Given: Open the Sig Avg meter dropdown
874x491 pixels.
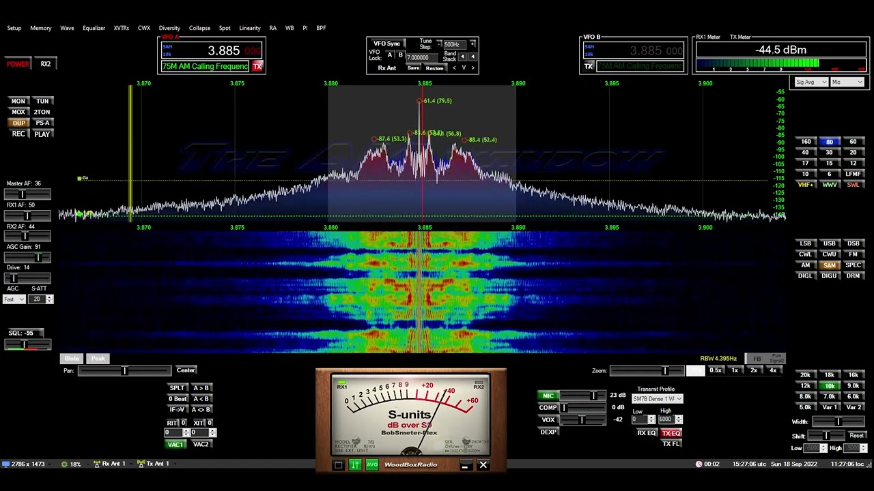Looking at the screenshot, I should [x=811, y=83].
